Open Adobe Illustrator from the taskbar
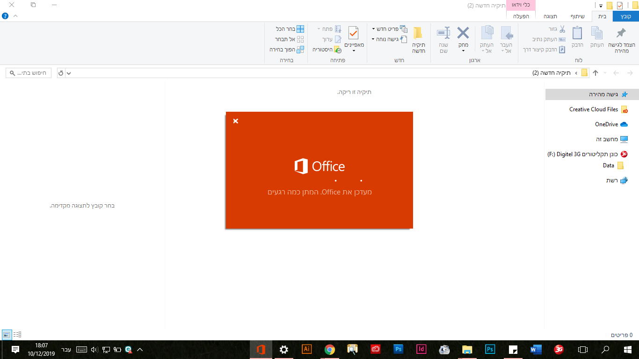 [307, 349]
